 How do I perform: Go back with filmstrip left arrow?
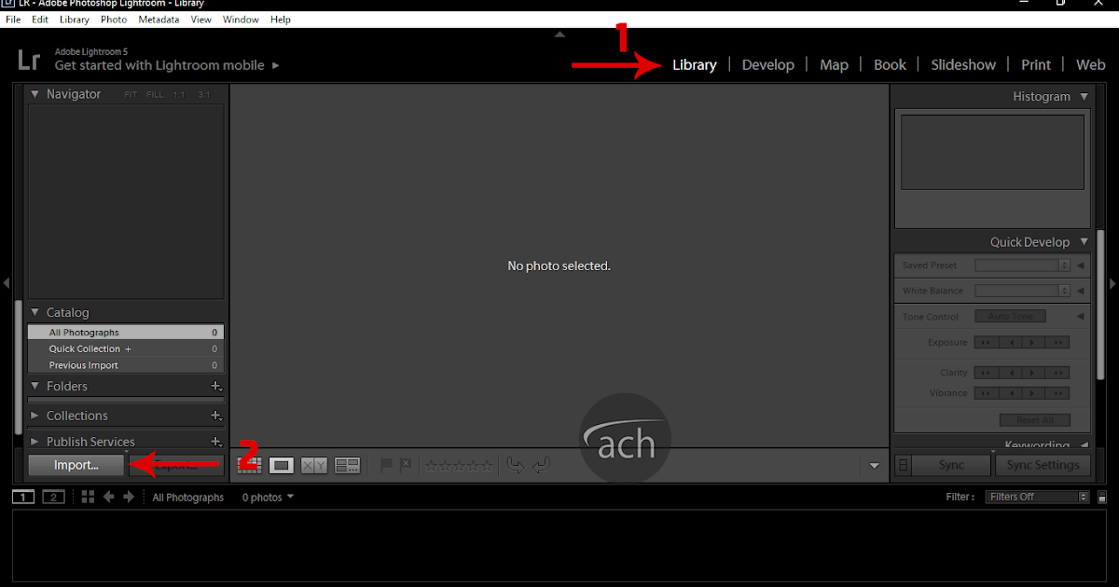click(109, 497)
